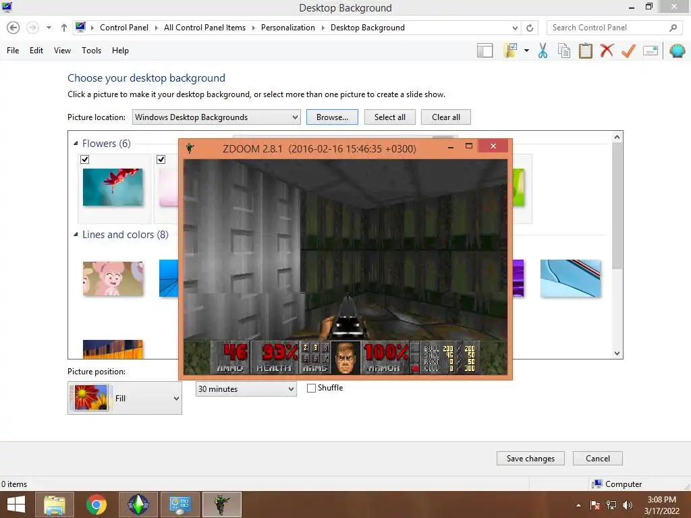Viewport: 691px width, 518px height.
Task: Click the red X Delete toolbar icon
Action: [x=607, y=50]
